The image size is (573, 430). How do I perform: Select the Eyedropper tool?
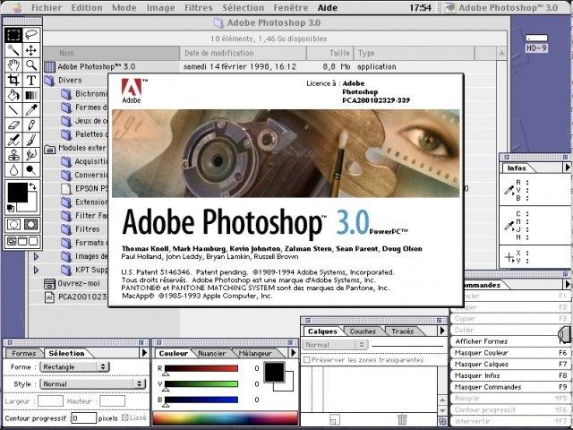(31, 110)
